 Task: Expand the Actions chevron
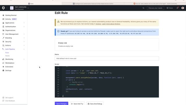tap(24, 45)
